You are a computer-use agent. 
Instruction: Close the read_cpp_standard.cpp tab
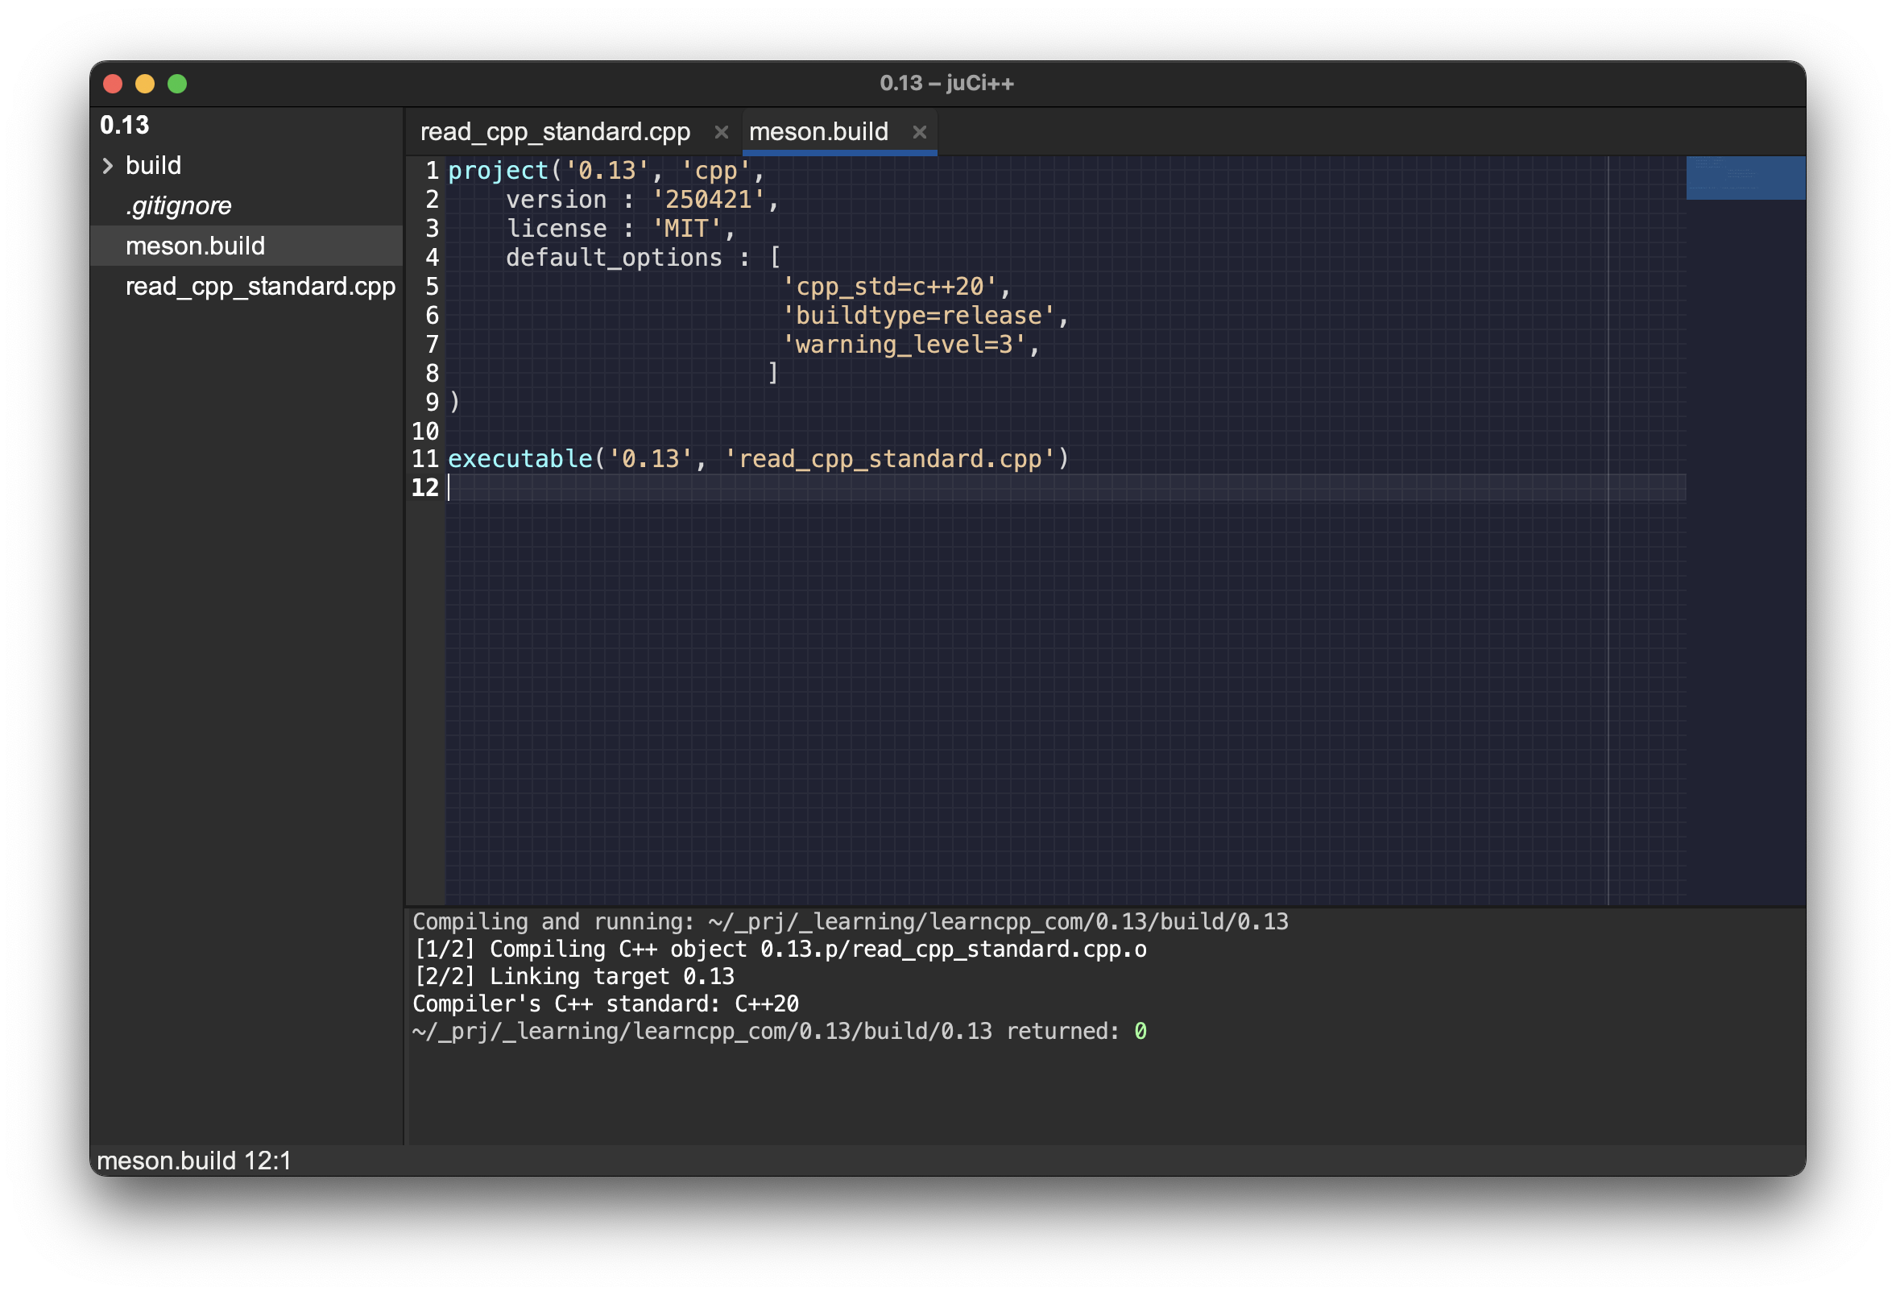(721, 132)
